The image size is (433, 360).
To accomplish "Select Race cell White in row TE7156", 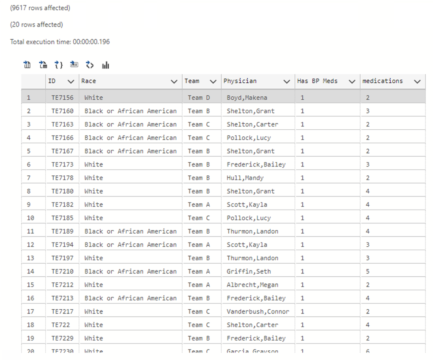I will point(131,98).
